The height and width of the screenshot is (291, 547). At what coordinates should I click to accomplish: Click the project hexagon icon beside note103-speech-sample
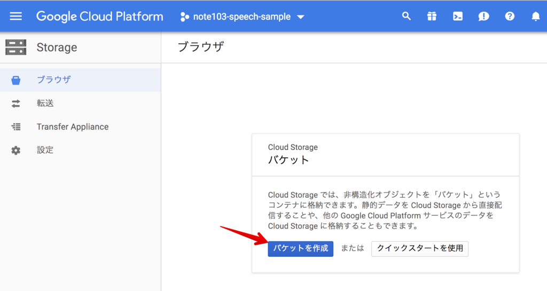[x=184, y=17]
